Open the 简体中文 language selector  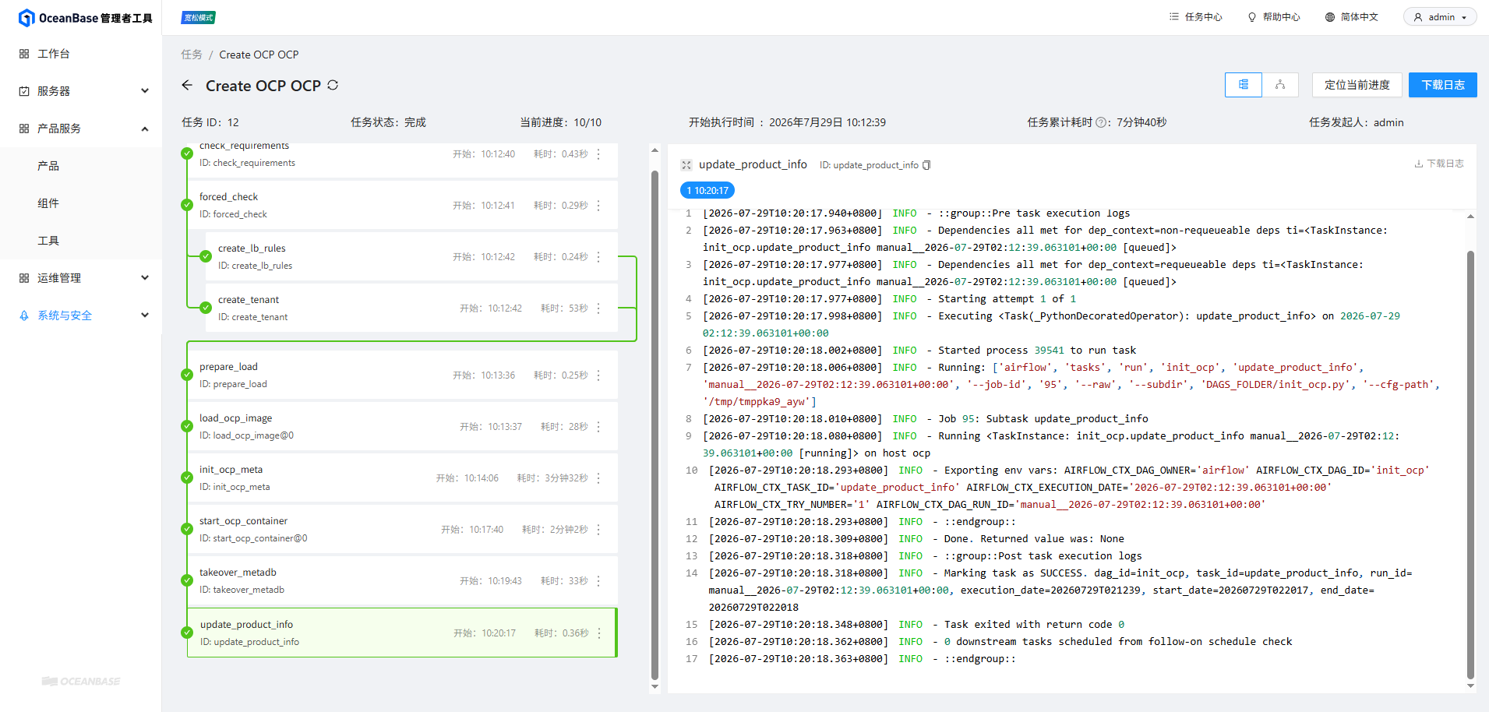[x=1352, y=17]
